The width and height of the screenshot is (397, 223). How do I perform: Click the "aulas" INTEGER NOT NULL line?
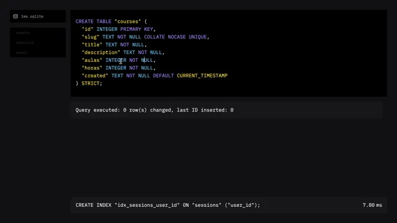point(118,60)
